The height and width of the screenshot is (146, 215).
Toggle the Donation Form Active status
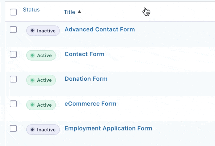(41, 80)
